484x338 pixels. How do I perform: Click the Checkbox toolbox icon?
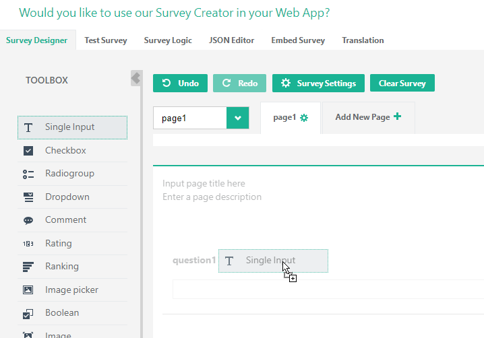28,151
